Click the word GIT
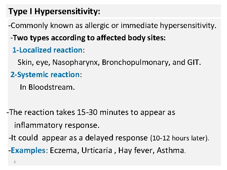 click(193, 62)
